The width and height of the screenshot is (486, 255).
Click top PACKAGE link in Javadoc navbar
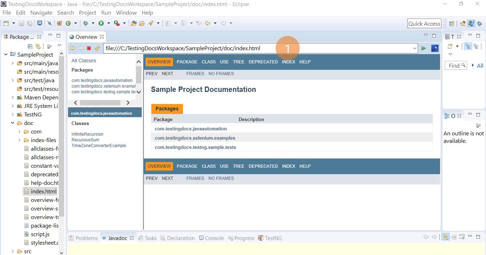(187, 62)
